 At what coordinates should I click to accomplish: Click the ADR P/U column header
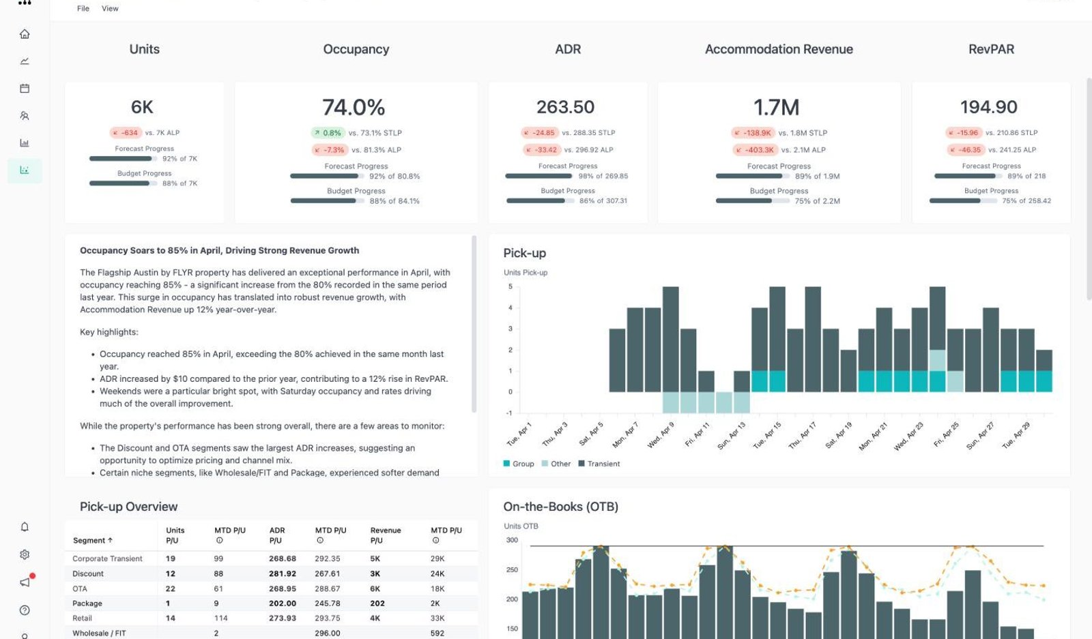pyautogui.click(x=277, y=535)
